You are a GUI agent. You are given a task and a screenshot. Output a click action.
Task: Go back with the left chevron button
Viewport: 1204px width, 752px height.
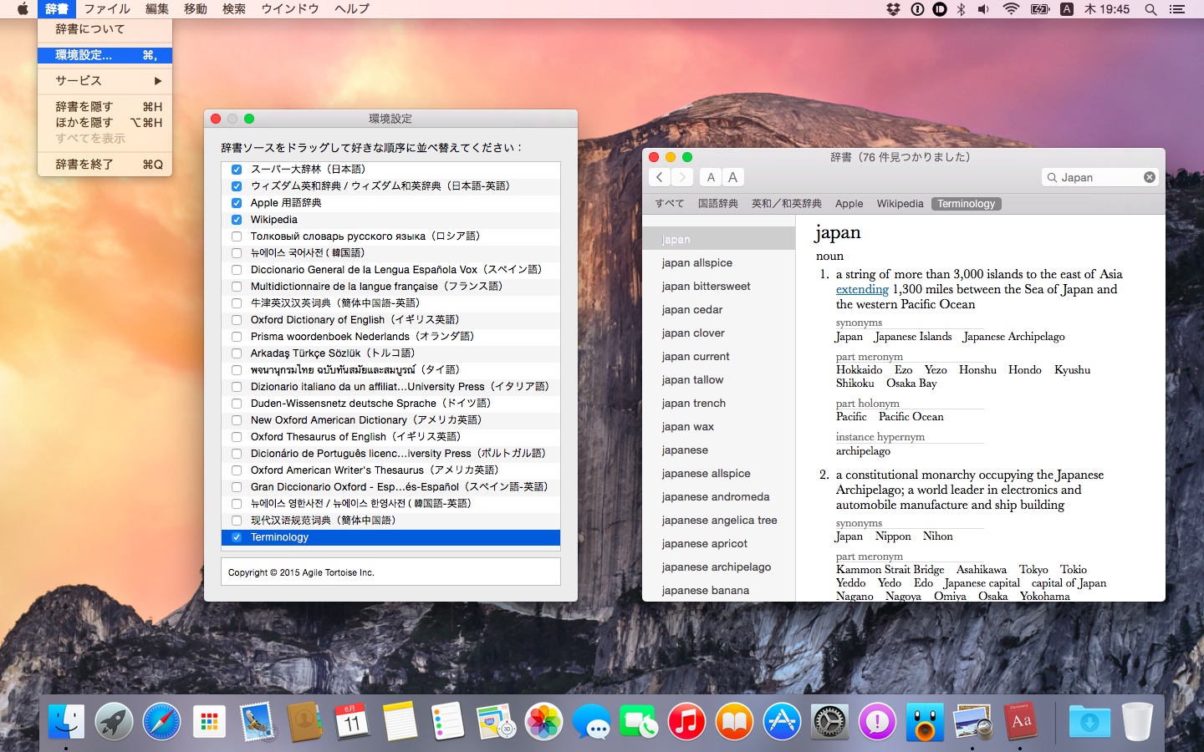660,177
